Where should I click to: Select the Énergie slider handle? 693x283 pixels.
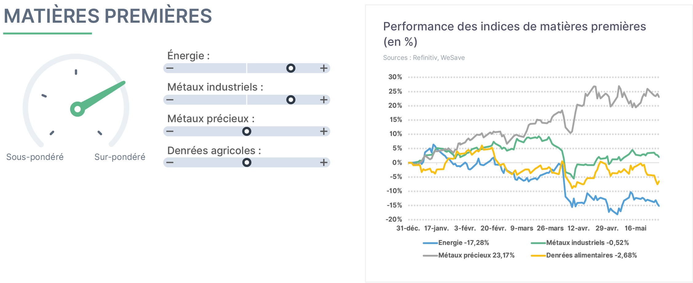291,68
